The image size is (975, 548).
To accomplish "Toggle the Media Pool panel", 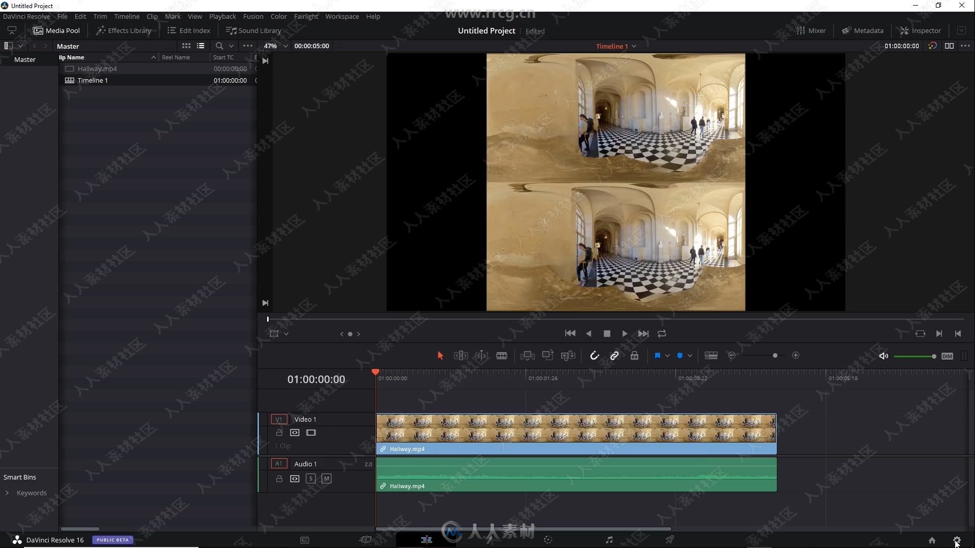I will [x=56, y=30].
